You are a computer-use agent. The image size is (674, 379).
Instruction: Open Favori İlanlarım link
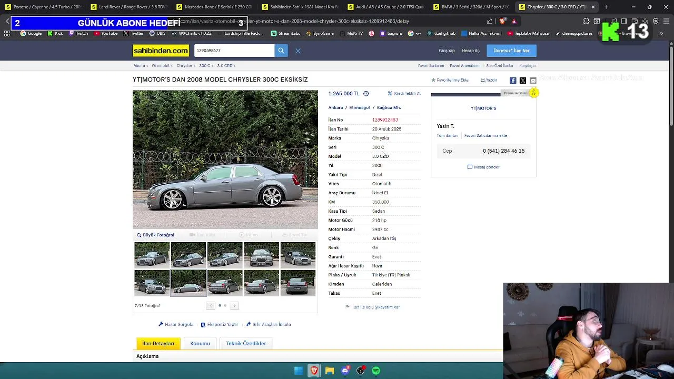pyautogui.click(x=431, y=66)
